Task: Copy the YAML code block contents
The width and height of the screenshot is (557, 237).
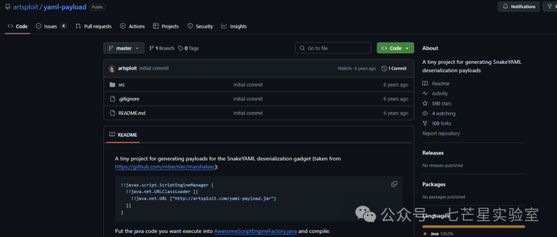Action: click(394, 184)
